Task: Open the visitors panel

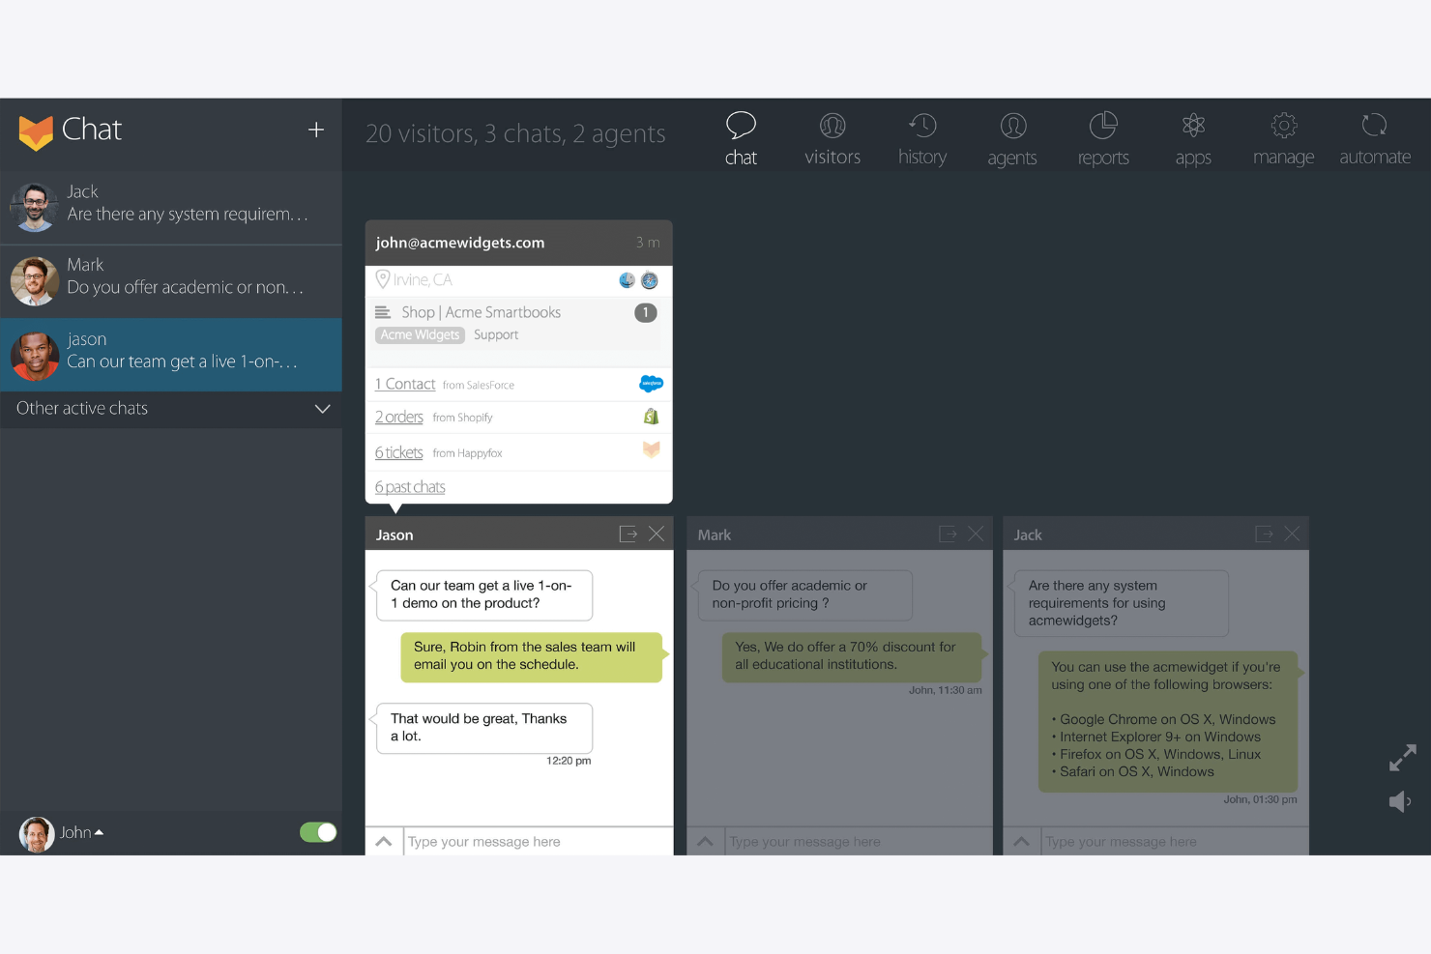Action: (x=832, y=135)
